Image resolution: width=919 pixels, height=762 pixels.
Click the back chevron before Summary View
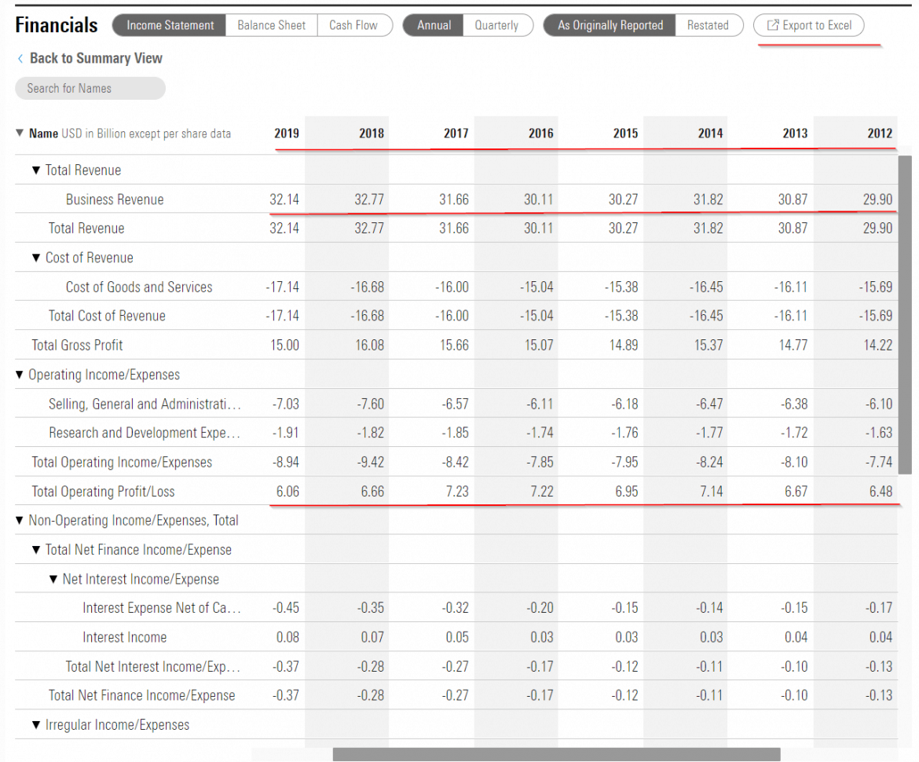click(20, 58)
